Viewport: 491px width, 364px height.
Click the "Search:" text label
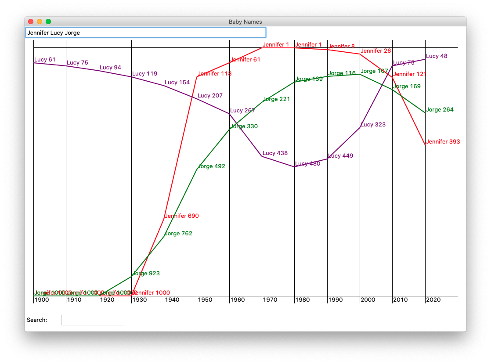pyautogui.click(x=37, y=320)
